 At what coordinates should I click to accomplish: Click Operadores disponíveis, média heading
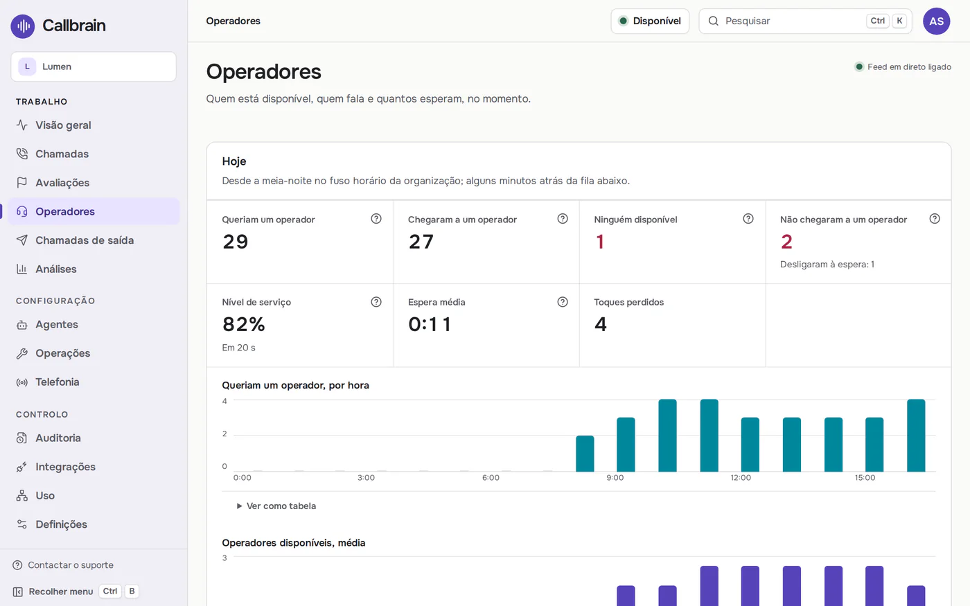[x=294, y=543]
